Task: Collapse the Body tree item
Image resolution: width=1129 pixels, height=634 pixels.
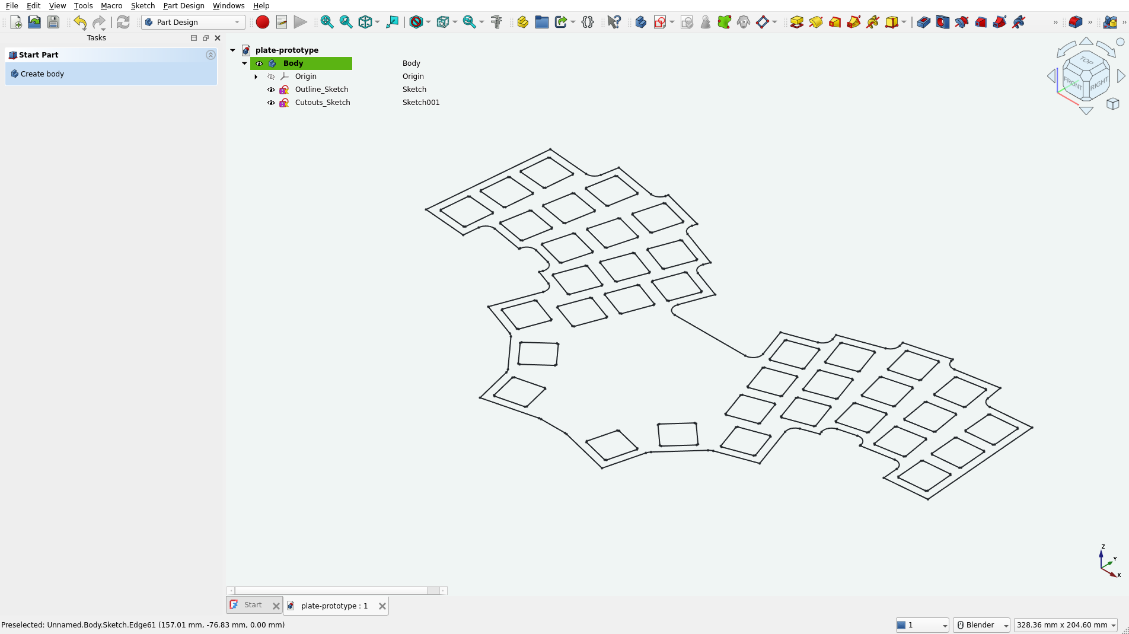Action: (x=244, y=63)
